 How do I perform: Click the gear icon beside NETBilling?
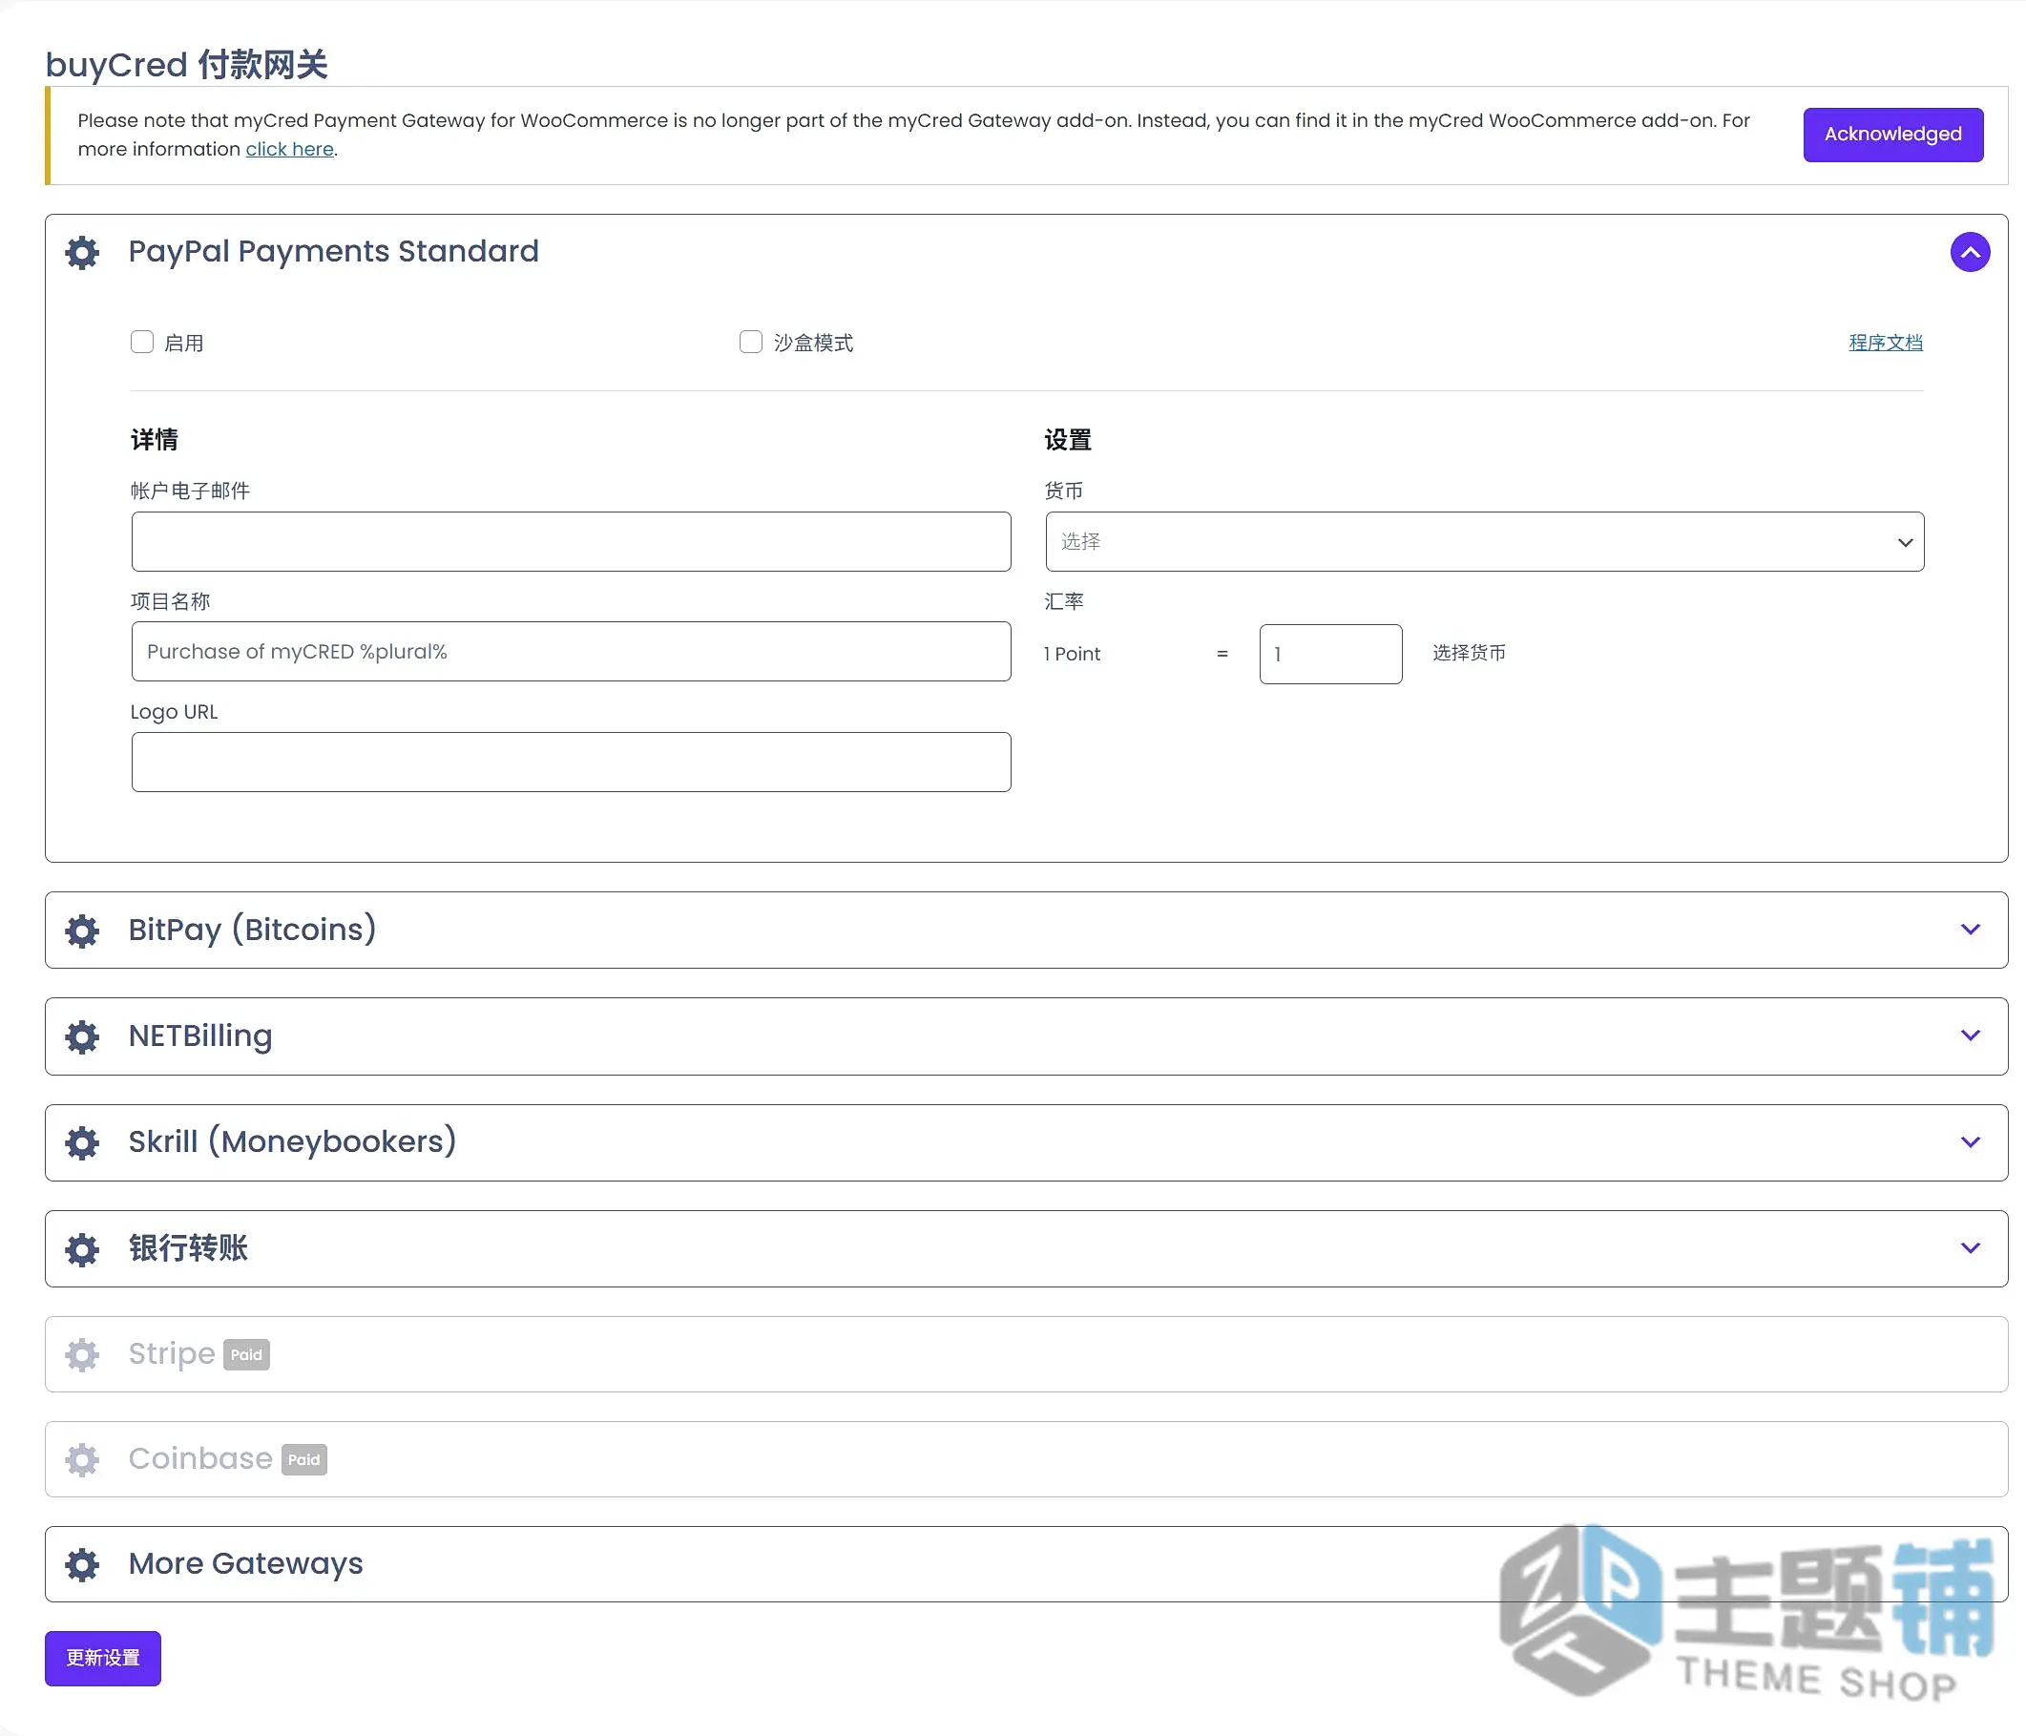82,1036
